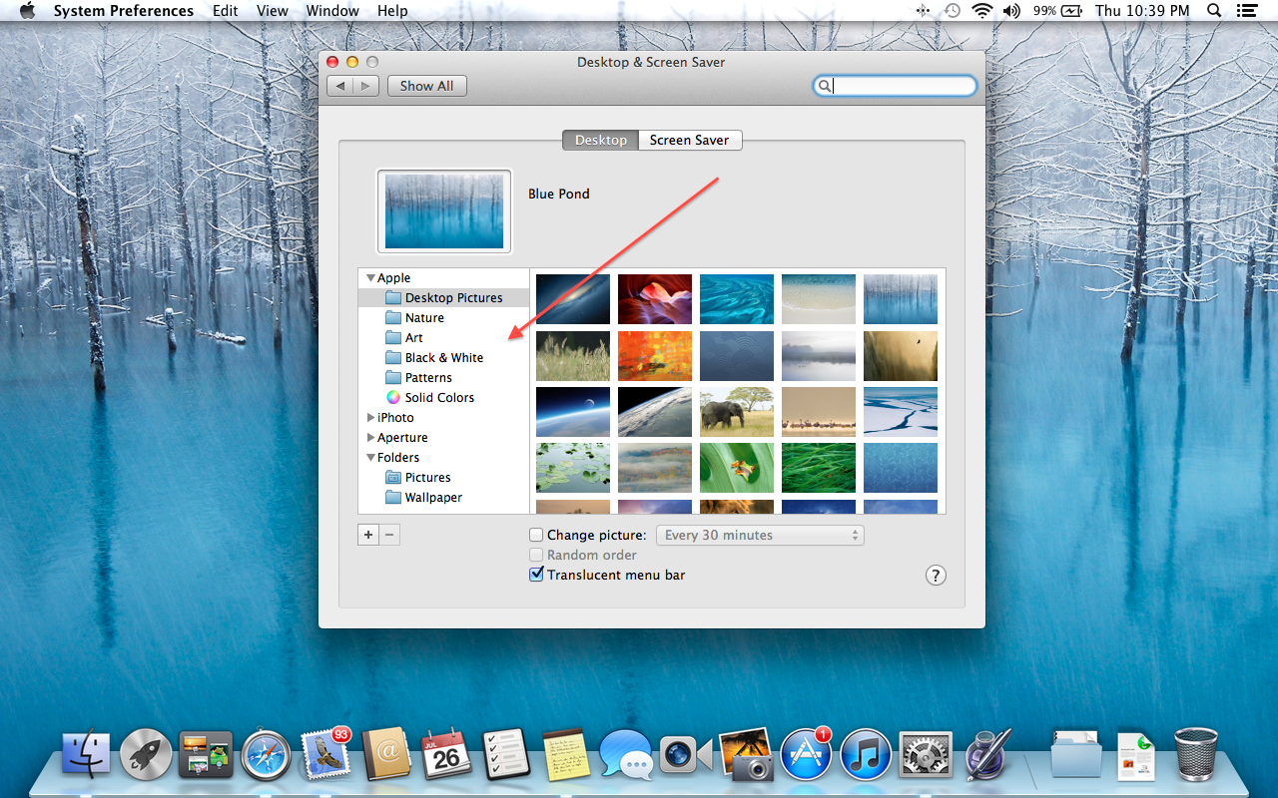
Task: Open Notification Center list icon
Action: (x=1245, y=11)
